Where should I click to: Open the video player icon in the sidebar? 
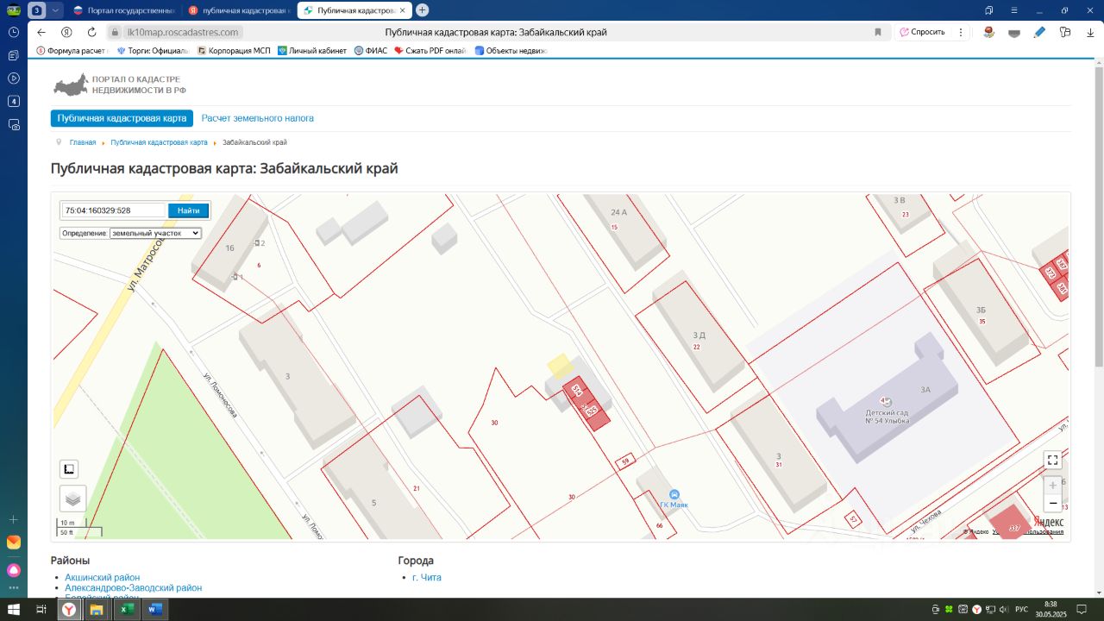click(13, 78)
